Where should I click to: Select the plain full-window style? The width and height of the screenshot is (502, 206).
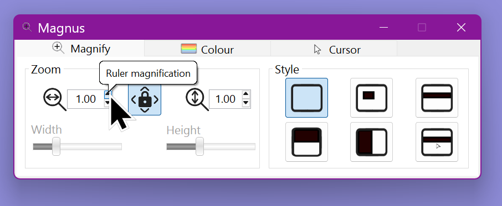306,98
